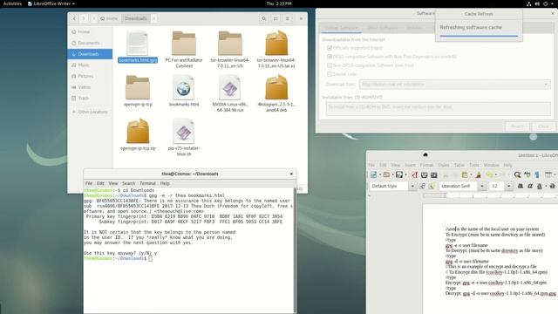The height and width of the screenshot is (314, 558).
Task: Click the Home breadcrumb in Files path bar
Action: pos(109,18)
